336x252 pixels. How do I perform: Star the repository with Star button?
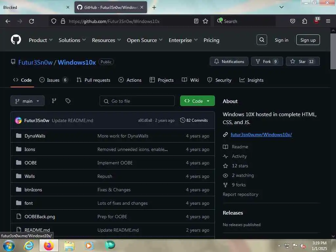[303, 61]
